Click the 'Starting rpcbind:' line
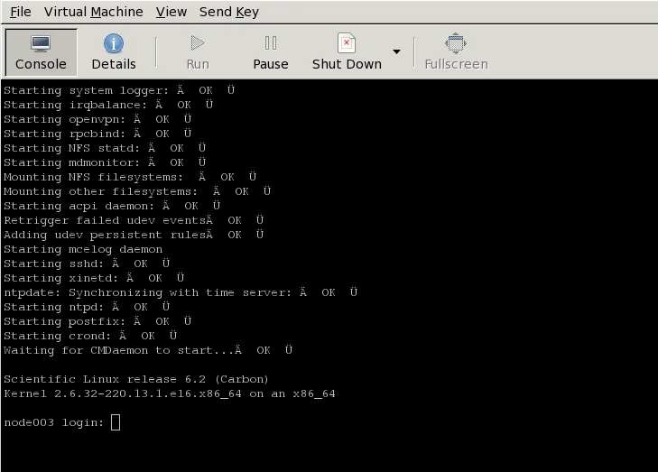Screen dimensions: 658x472 [97, 134]
